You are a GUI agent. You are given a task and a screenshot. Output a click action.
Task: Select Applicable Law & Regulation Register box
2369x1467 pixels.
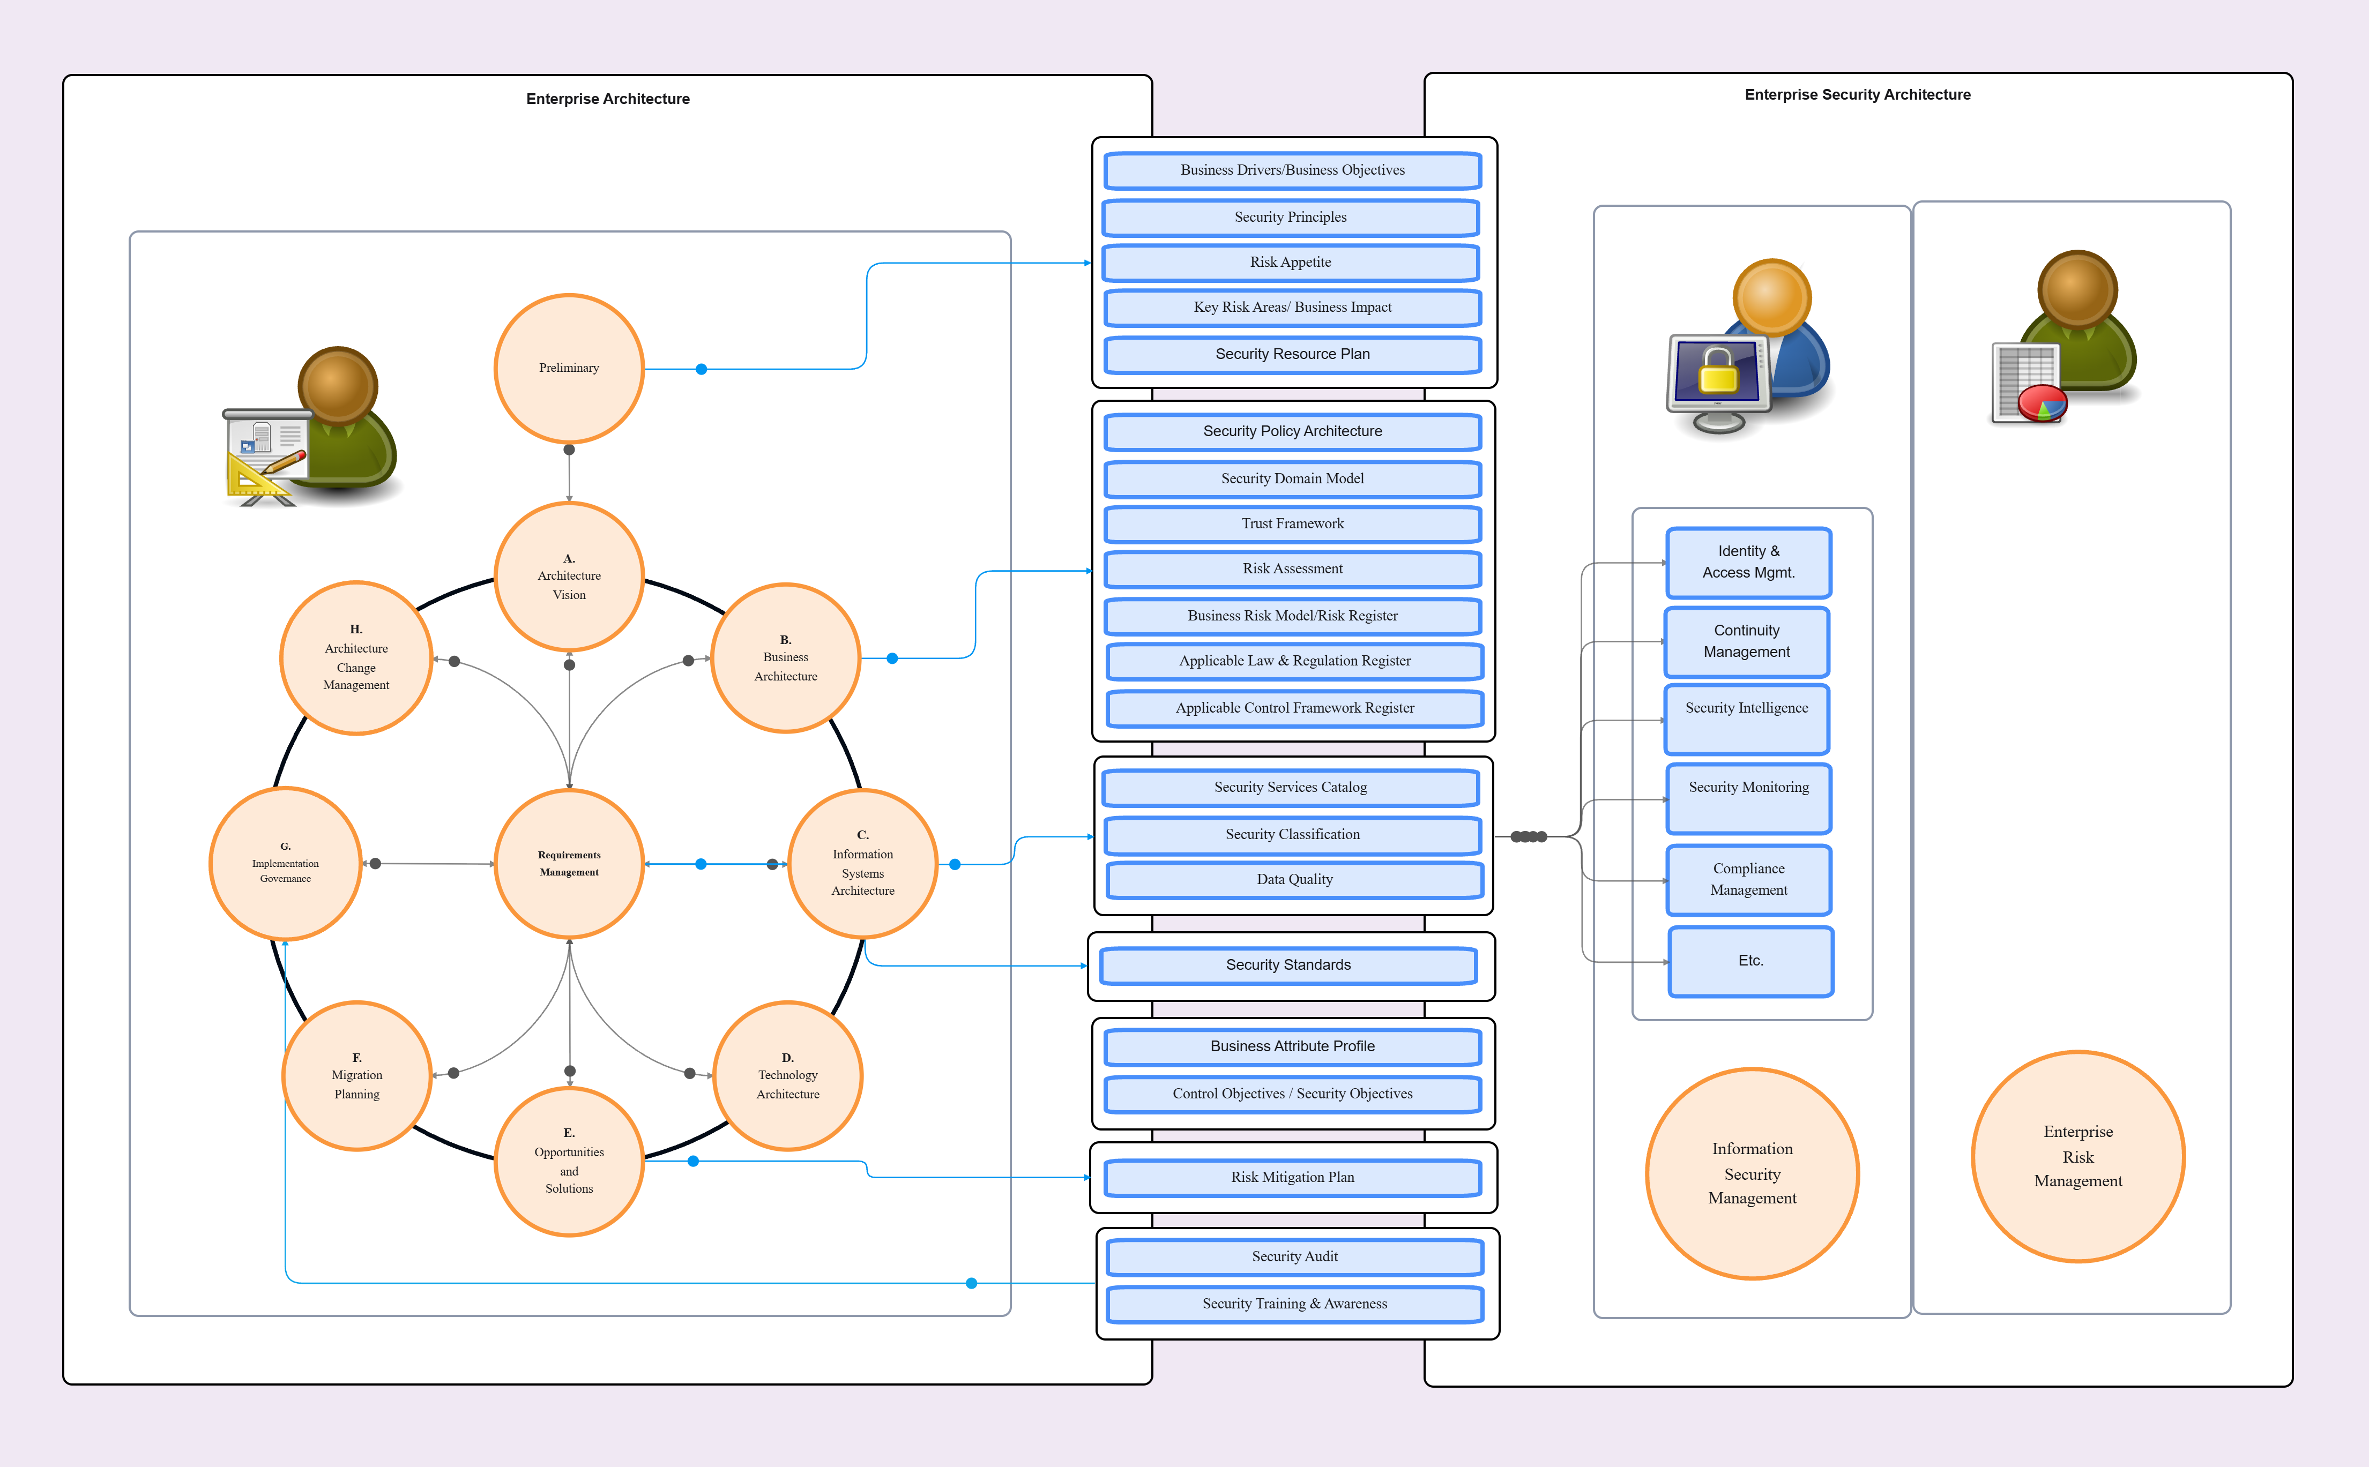[x=1295, y=662]
